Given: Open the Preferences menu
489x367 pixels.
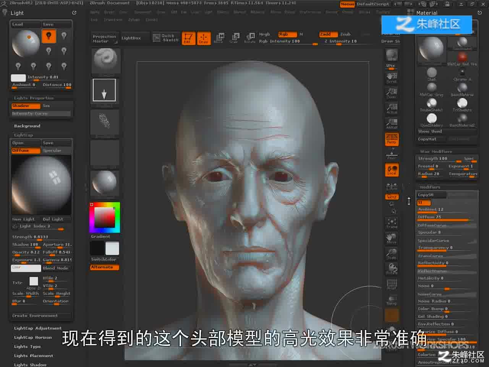Looking at the screenshot, I should tap(310, 12).
